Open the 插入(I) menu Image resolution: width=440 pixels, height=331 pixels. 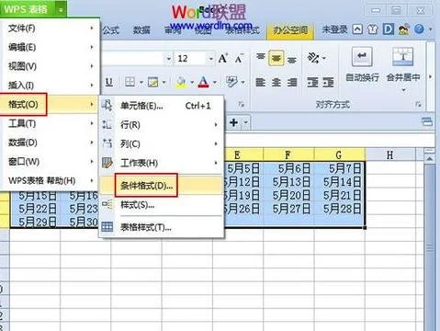51,86
